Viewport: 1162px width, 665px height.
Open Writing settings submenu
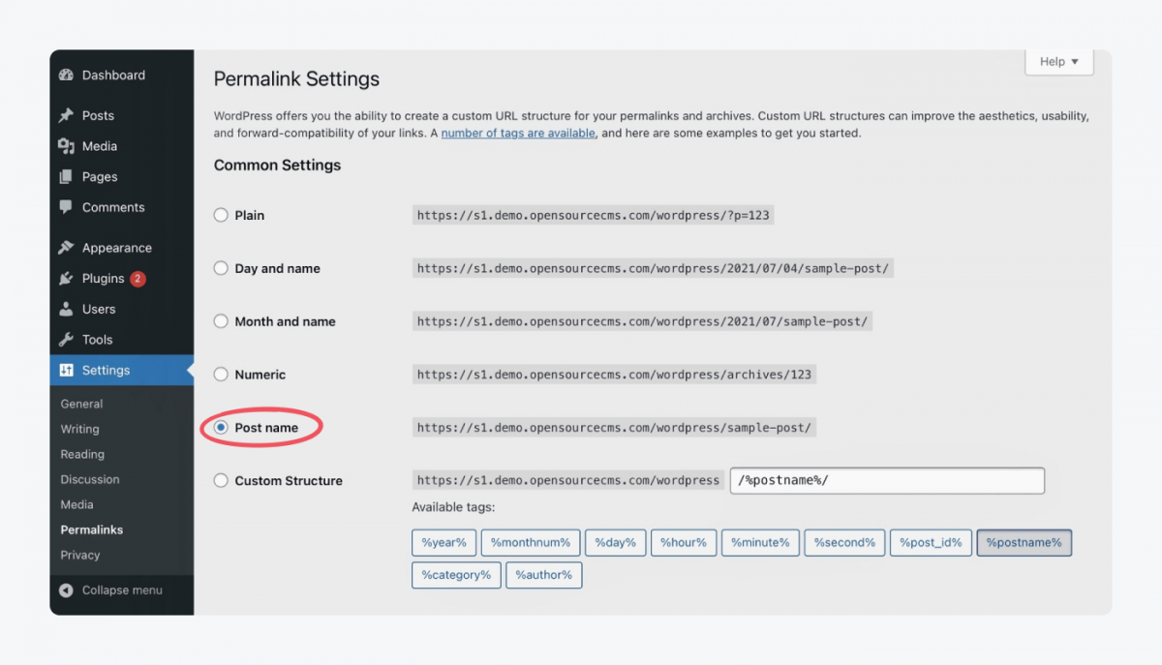coord(79,429)
